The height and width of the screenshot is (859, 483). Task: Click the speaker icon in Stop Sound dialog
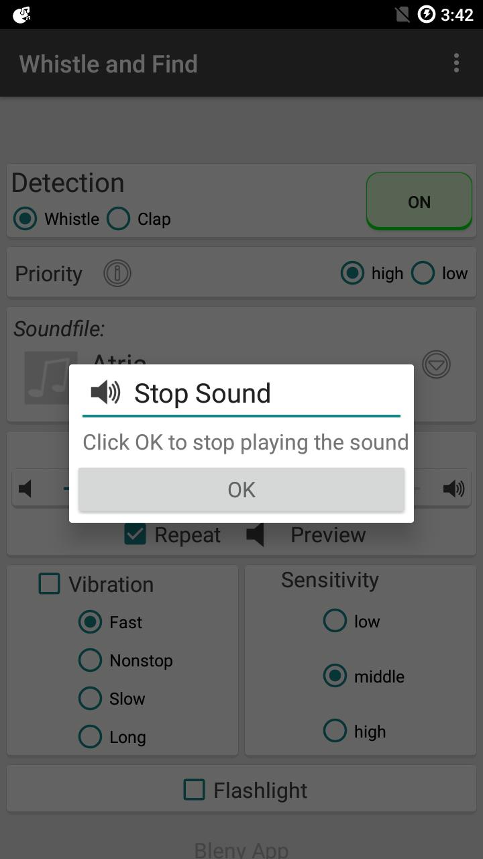[x=105, y=393]
